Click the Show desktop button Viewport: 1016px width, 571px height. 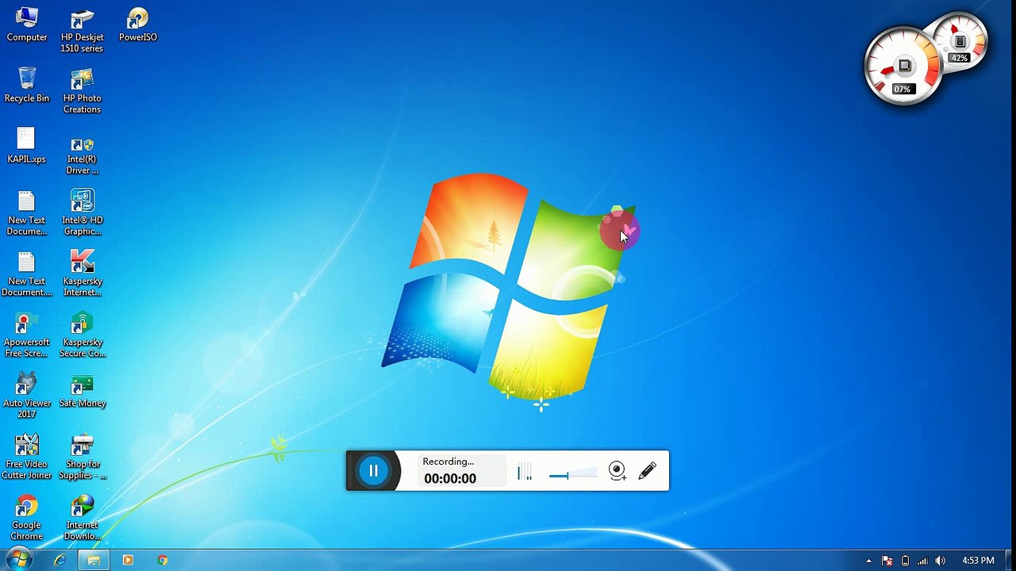pyautogui.click(x=1010, y=560)
